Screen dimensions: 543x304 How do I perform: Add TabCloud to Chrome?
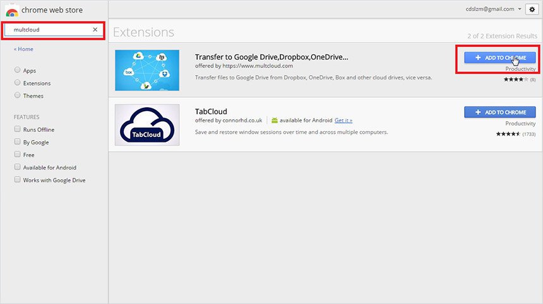coord(499,112)
